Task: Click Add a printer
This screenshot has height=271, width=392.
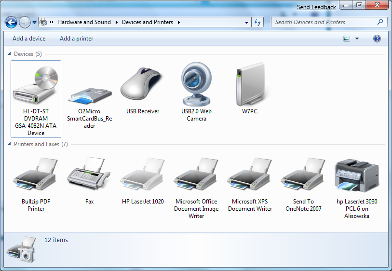Action: click(x=77, y=39)
